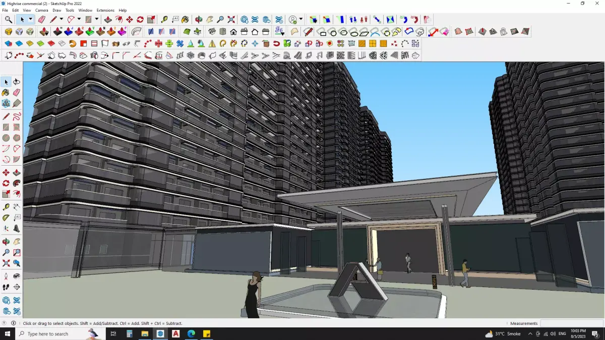Viewport: 605px width, 340px height.
Task: Click Zoom Extents in the top toolbar
Action: 231,20
